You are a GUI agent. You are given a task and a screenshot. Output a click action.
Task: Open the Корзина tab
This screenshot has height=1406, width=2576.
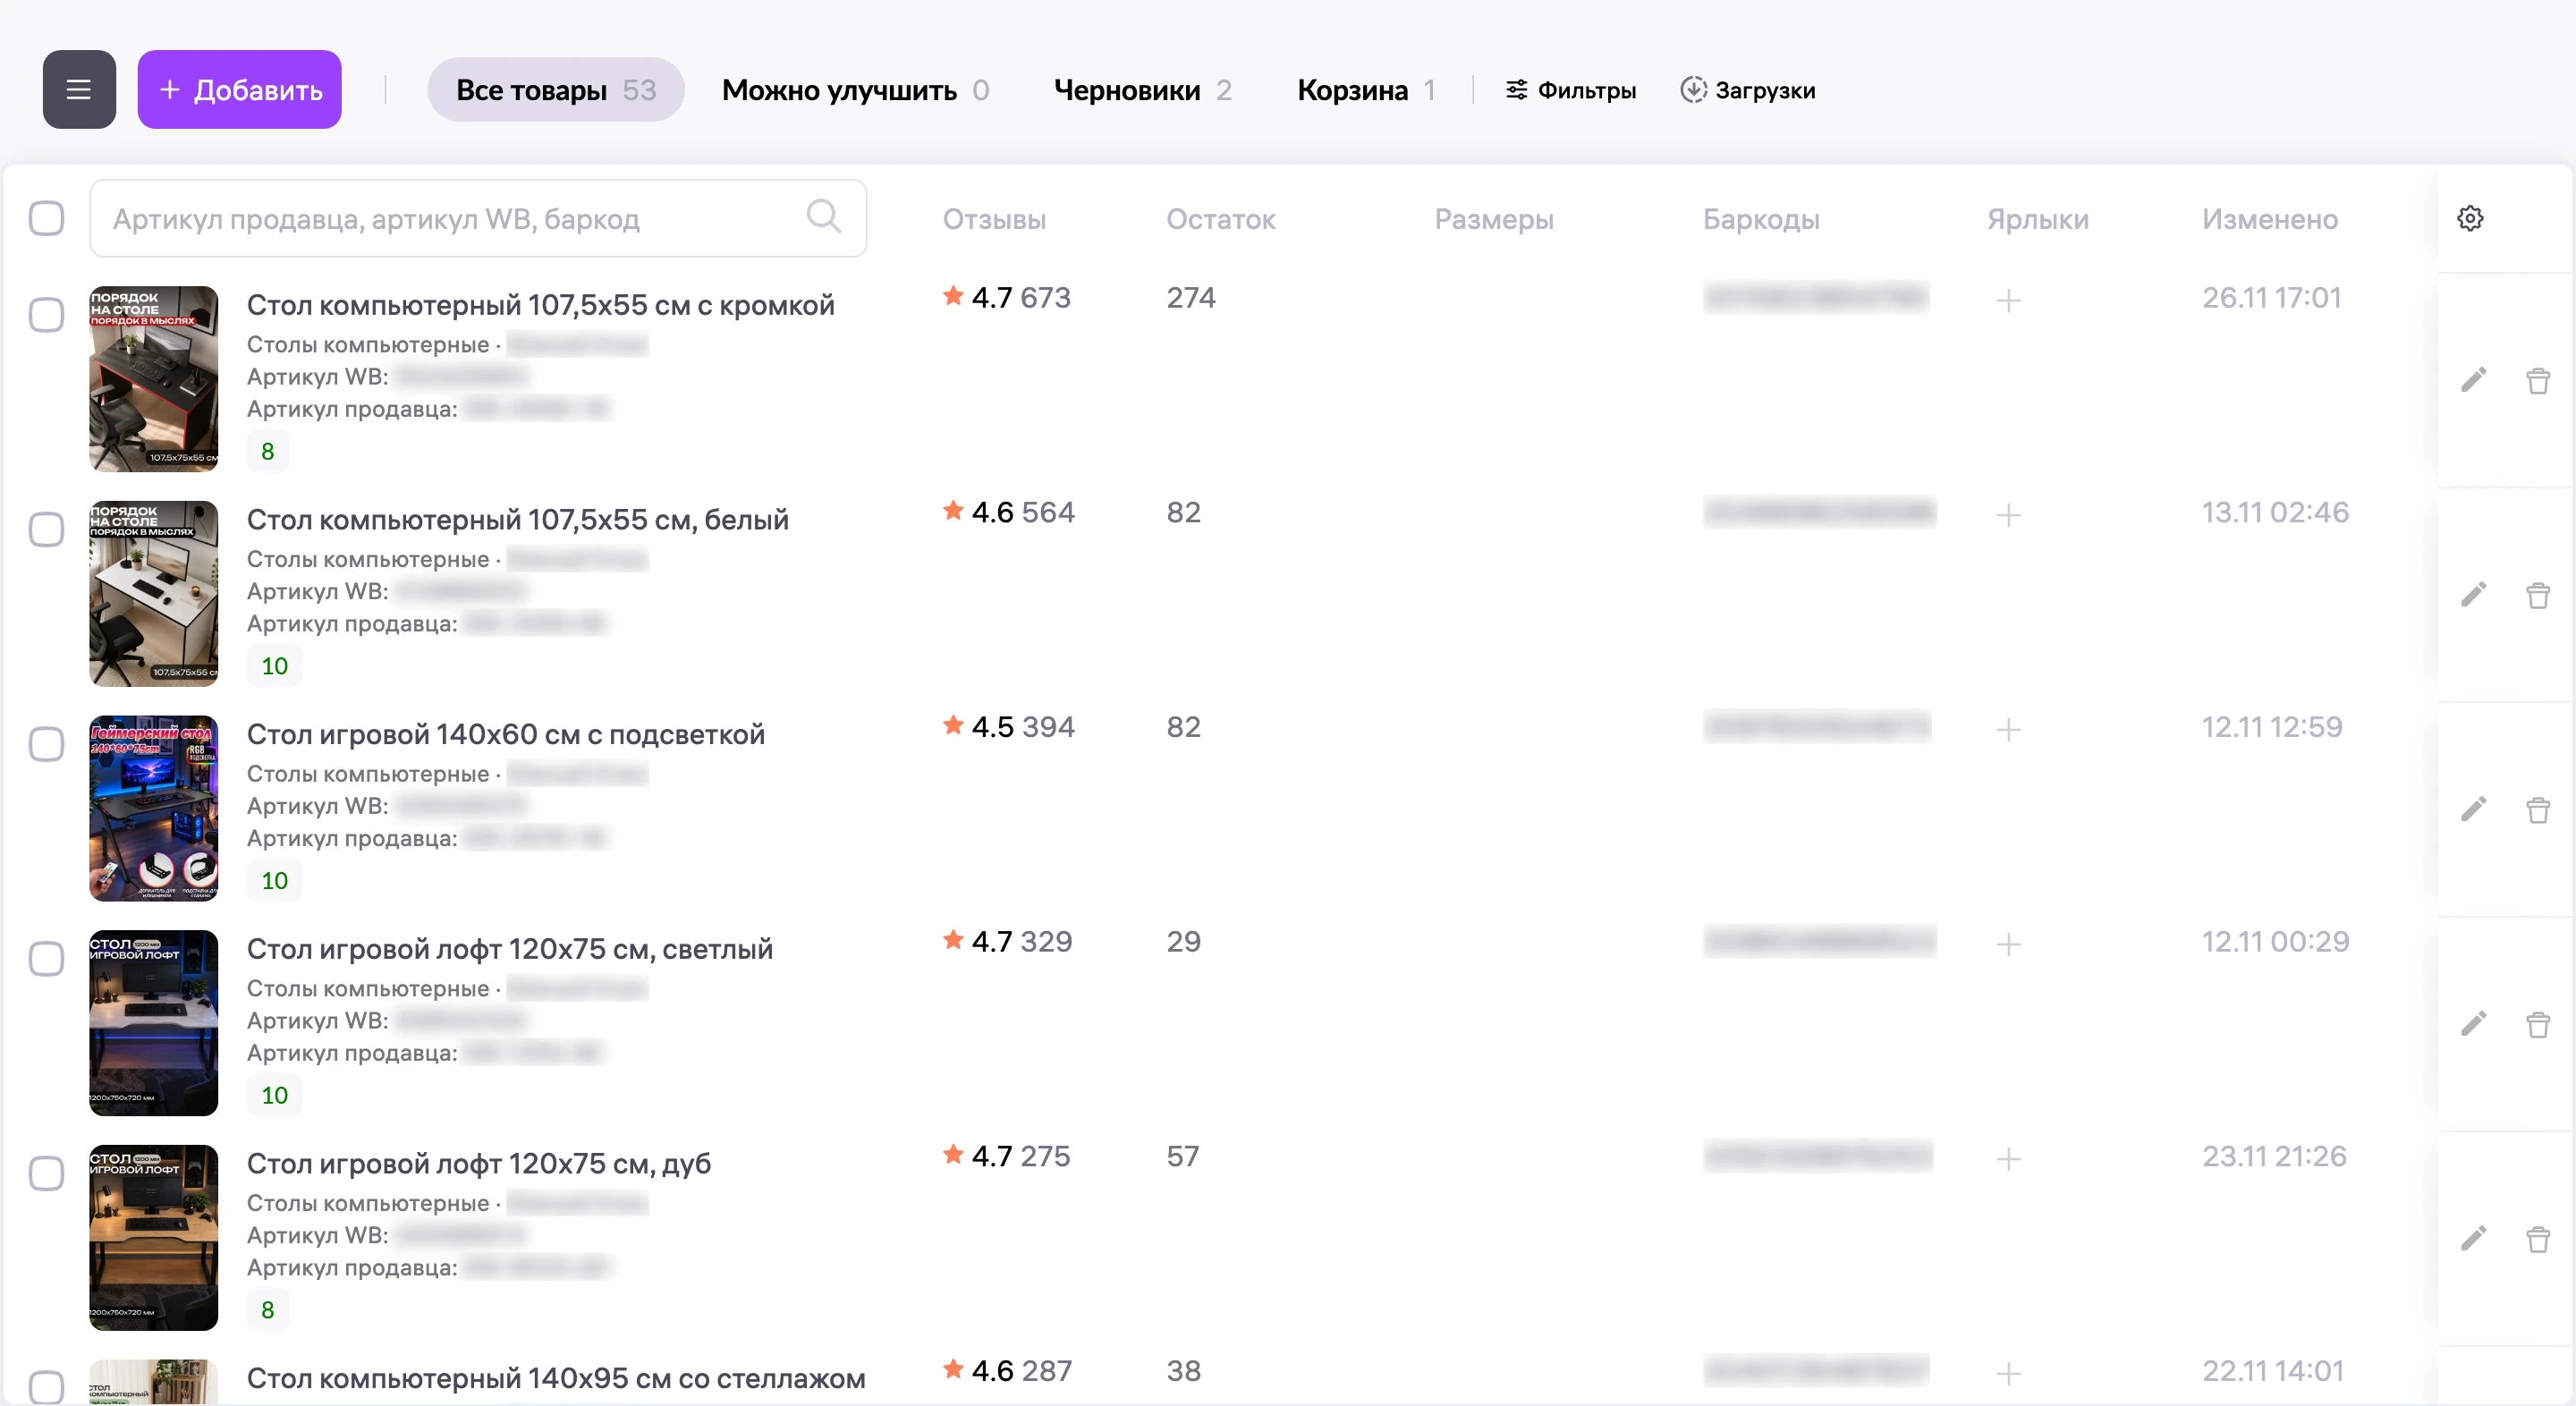[x=1366, y=90]
